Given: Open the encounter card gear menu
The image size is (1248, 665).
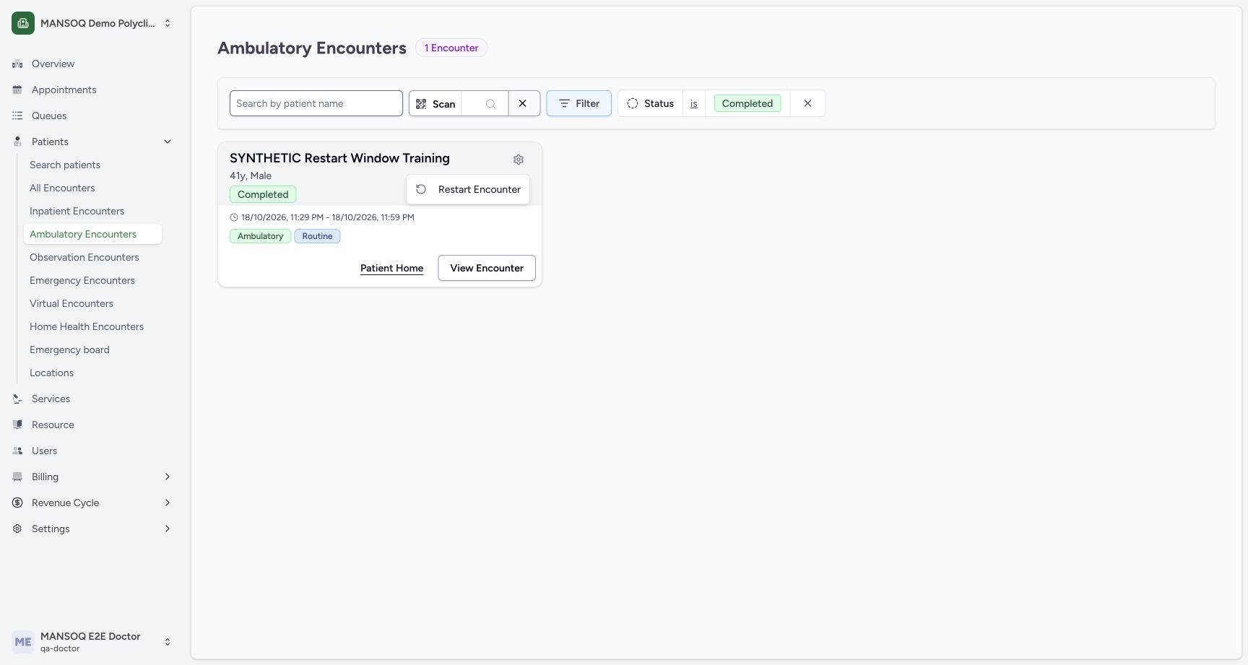Looking at the screenshot, I should [x=519, y=160].
